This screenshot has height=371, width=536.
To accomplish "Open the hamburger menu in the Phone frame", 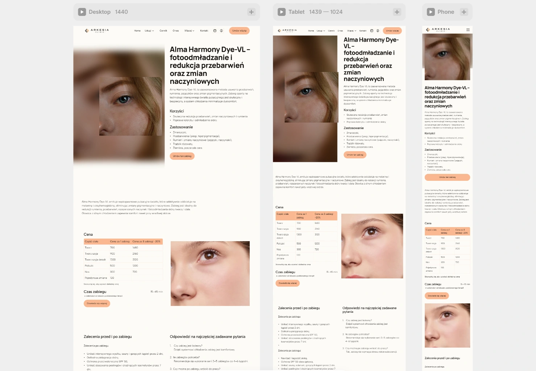I will click(468, 30).
